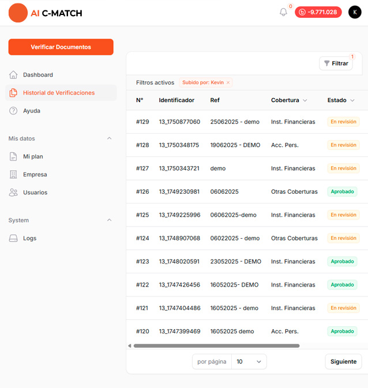
Task: Click the Filtrar button
Action: click(336, 63)
